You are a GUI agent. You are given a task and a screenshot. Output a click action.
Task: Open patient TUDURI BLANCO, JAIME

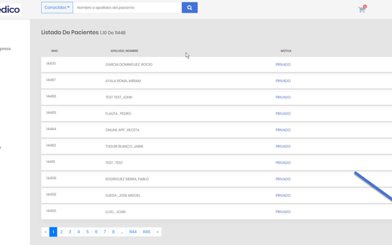tap(124, 146)
